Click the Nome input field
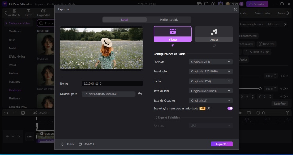 (112, 83)
